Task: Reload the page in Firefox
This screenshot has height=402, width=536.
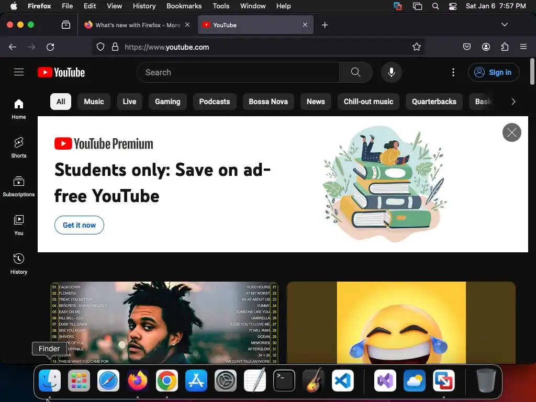Action: [x=50, y=47]
